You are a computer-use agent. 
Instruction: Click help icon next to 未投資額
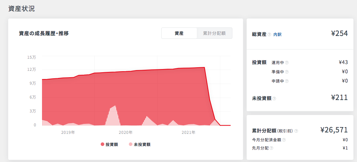(274, 99)
